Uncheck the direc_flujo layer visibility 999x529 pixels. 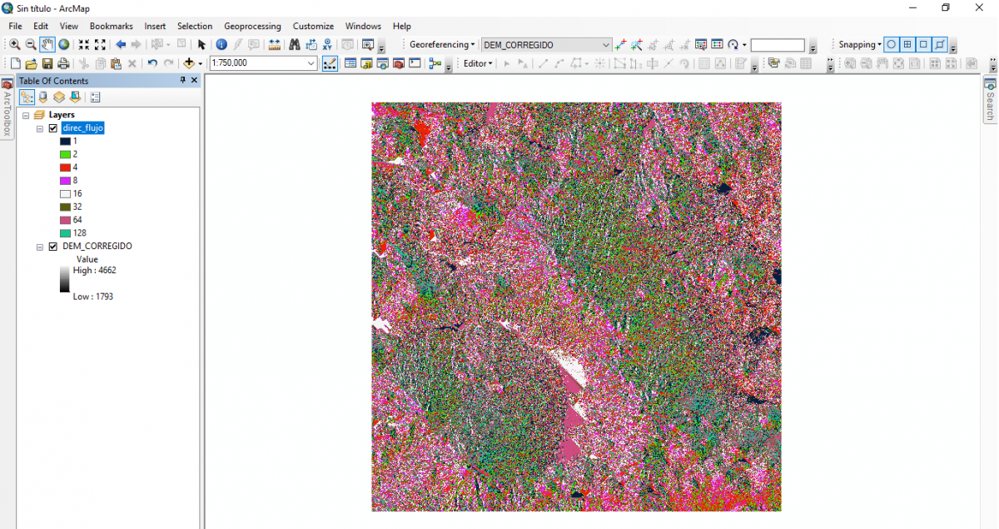(x=53, y=127)
